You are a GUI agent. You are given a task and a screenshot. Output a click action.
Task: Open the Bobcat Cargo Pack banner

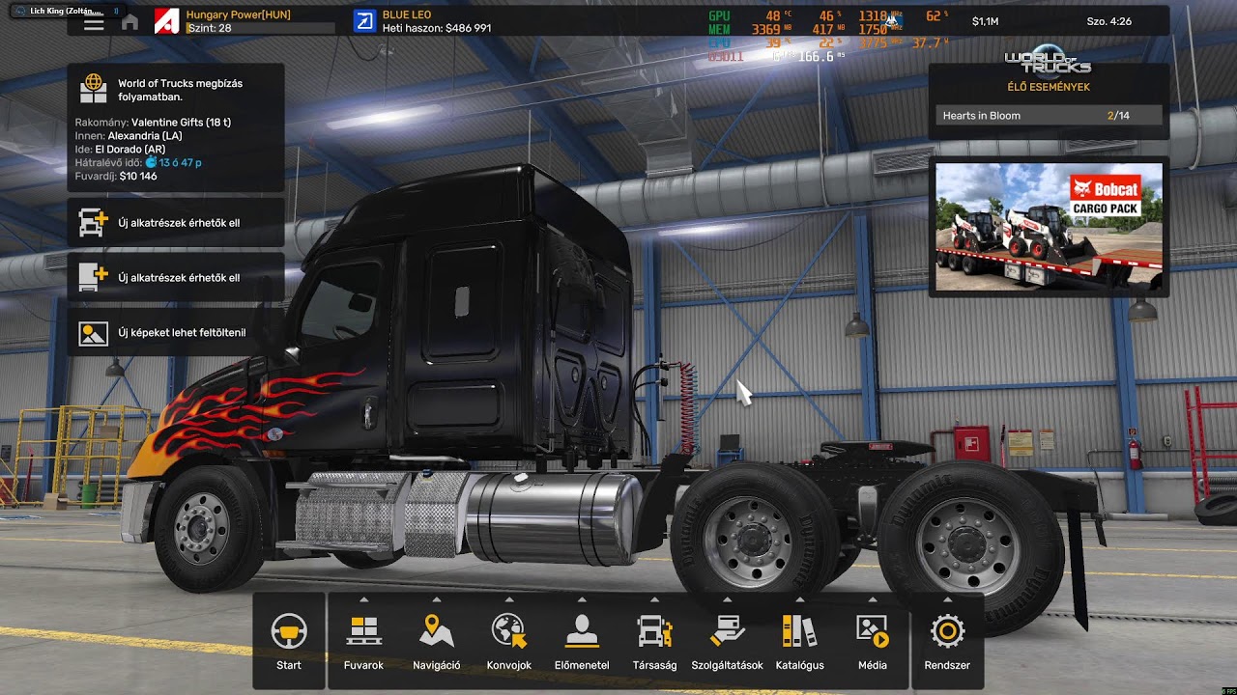point(1049,227)
